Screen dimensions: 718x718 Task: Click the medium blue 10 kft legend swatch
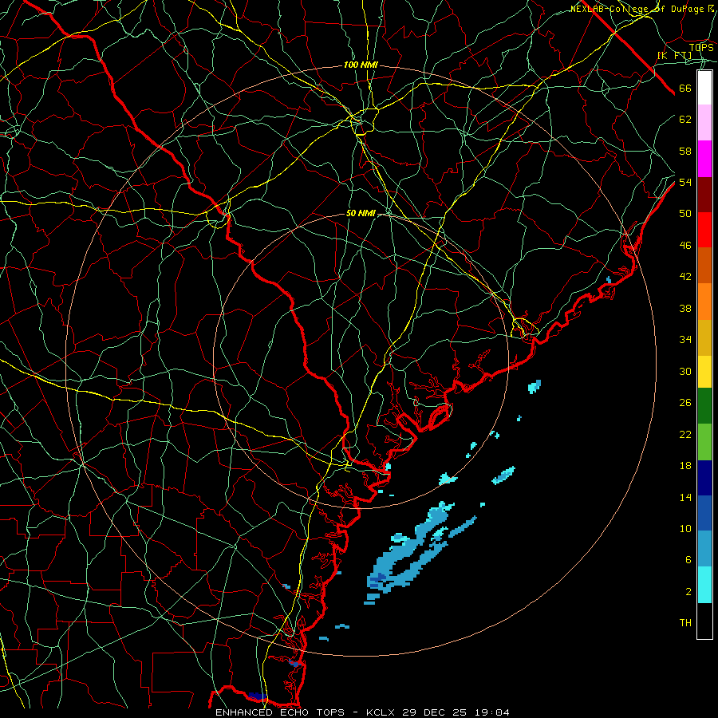[x=704, y=513]
